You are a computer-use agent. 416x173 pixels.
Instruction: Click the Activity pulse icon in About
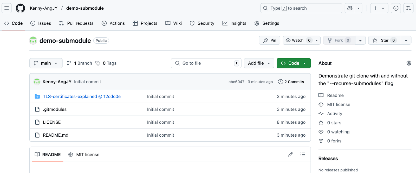click(321, 114)
